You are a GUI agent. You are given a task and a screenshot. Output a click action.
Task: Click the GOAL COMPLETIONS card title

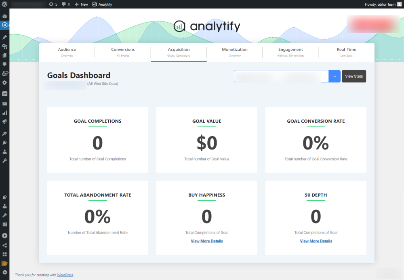tap(98, 121)
